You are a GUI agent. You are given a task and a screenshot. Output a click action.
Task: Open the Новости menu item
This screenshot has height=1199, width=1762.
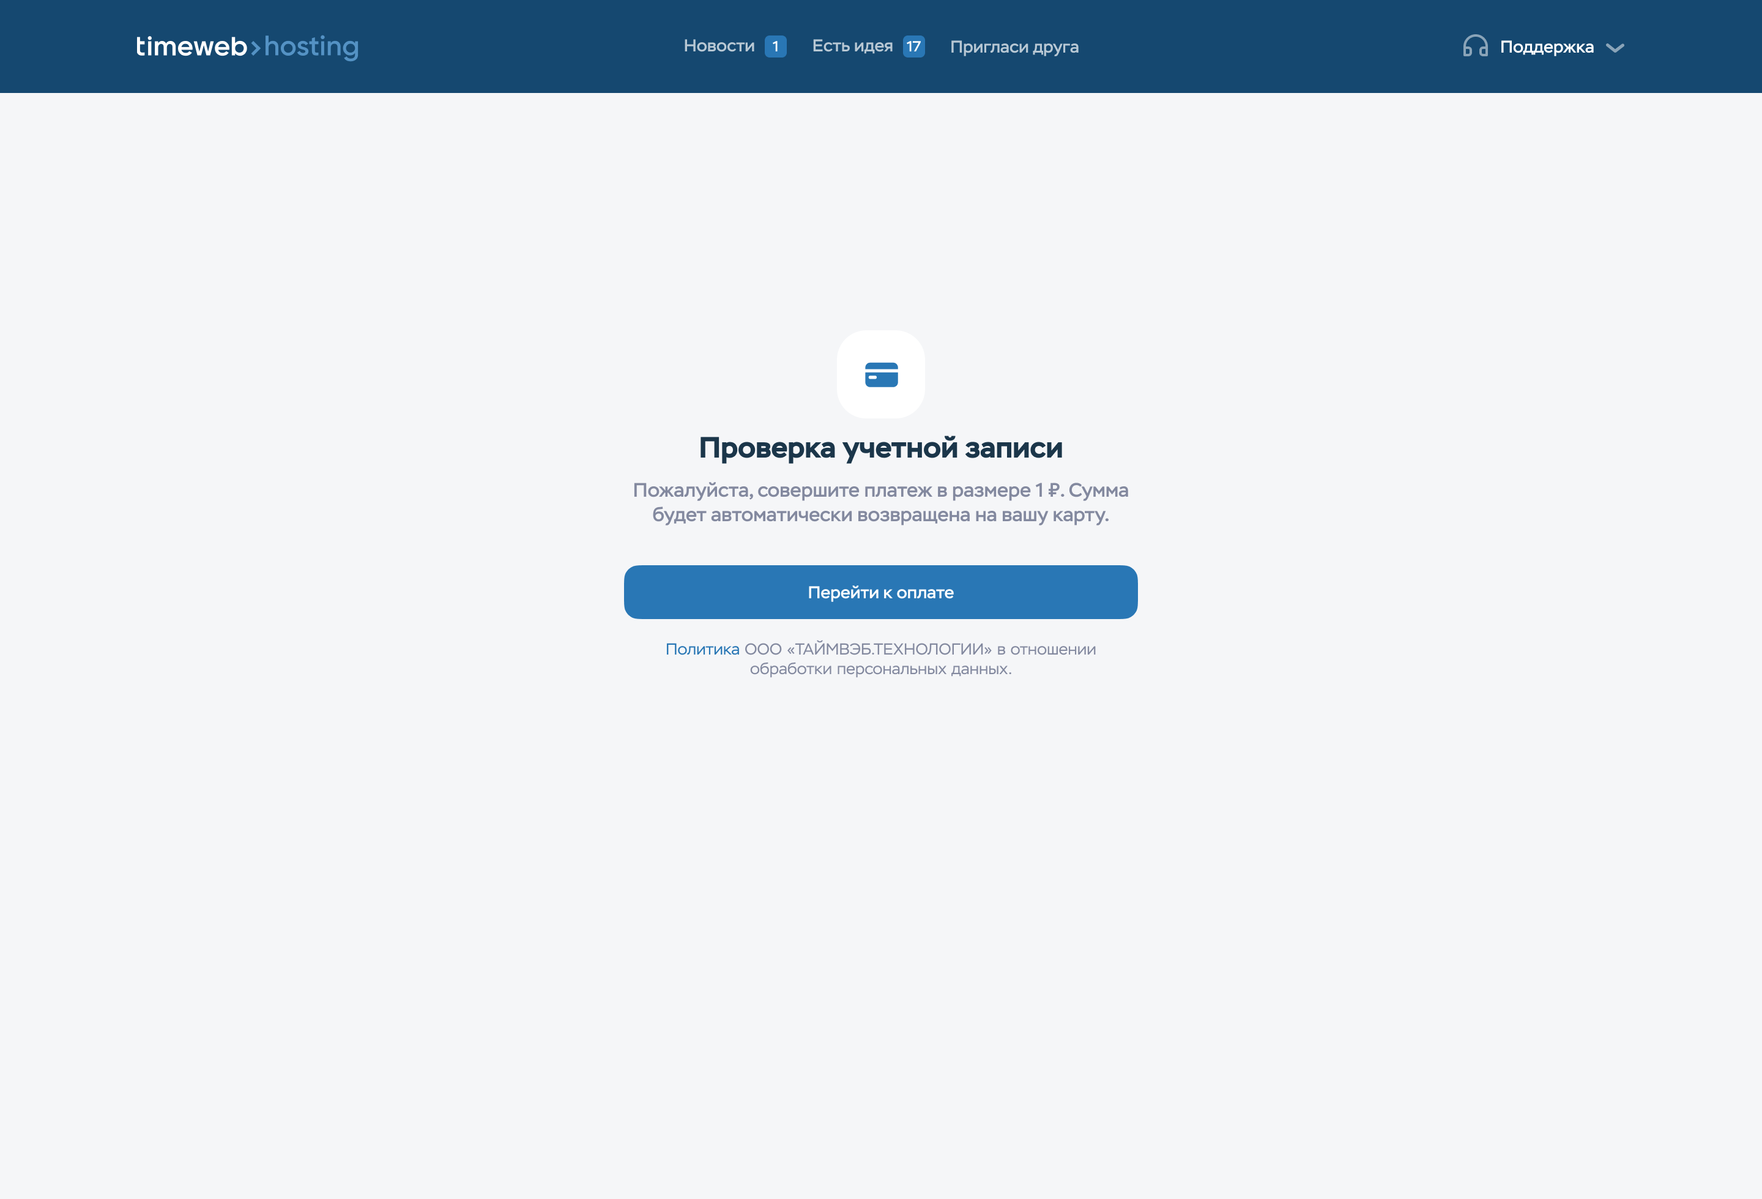click(719, 46)
